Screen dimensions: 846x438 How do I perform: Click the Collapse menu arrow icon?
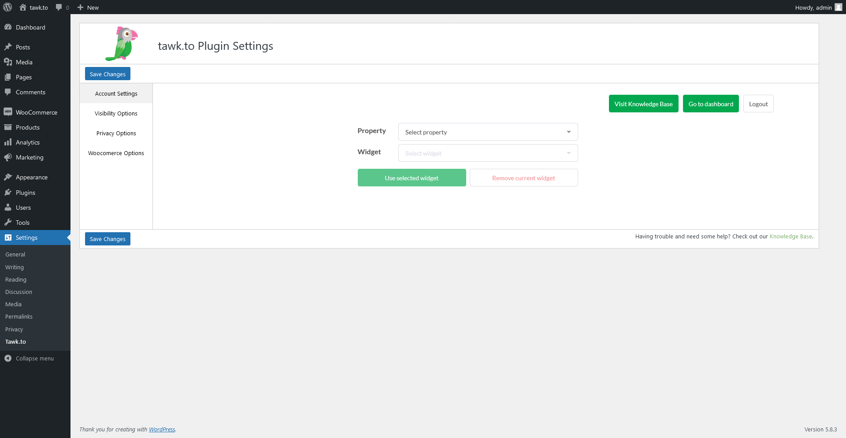(x=8, y=358)
